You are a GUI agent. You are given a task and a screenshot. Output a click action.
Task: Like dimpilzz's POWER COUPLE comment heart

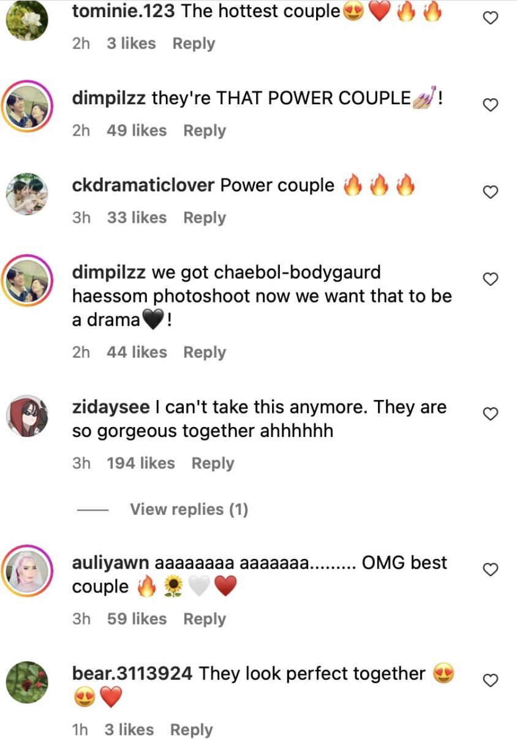[x=490, y=106]
